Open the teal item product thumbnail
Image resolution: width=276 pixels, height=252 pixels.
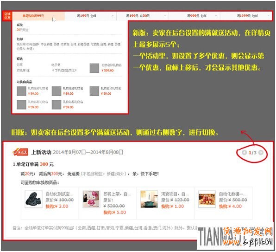tap(149, 199)
